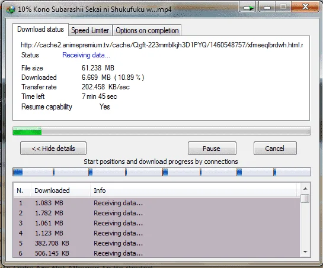Select connection row 5 with 382.708 KB
Image resolution: width=323 pixels, height=268 pixels.
click(157, 243)
